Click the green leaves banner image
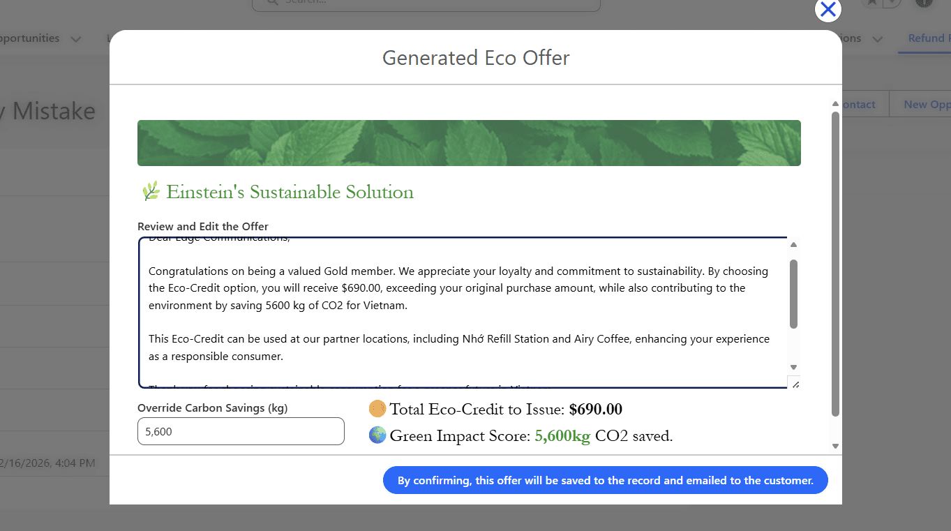 (x=469, y=143)
